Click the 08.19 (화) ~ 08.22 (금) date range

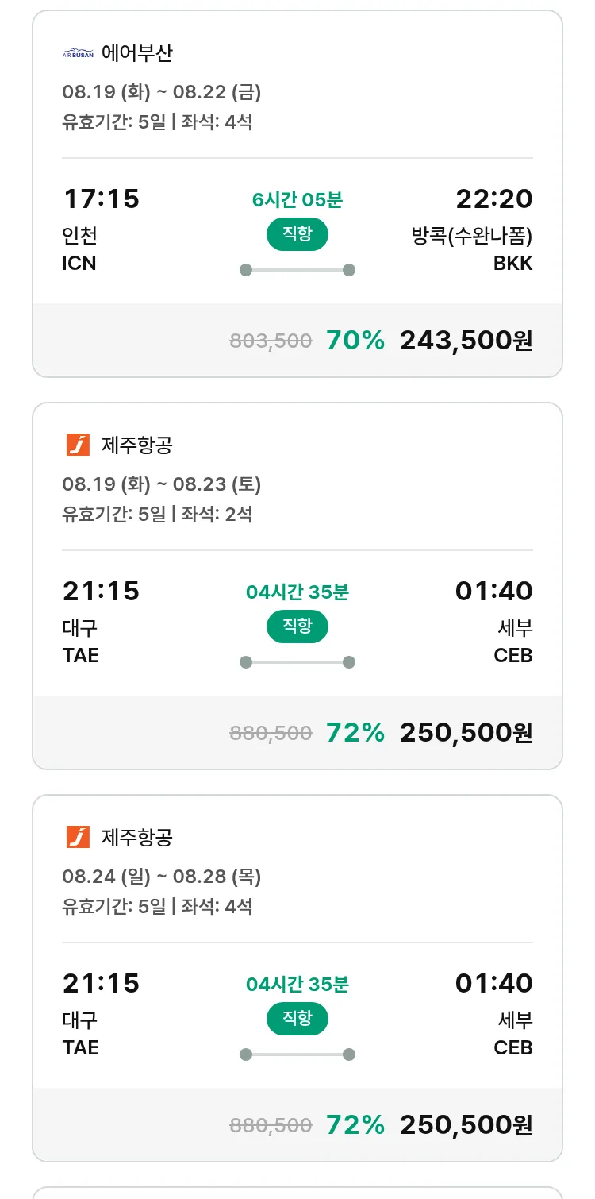coord(161,92)
